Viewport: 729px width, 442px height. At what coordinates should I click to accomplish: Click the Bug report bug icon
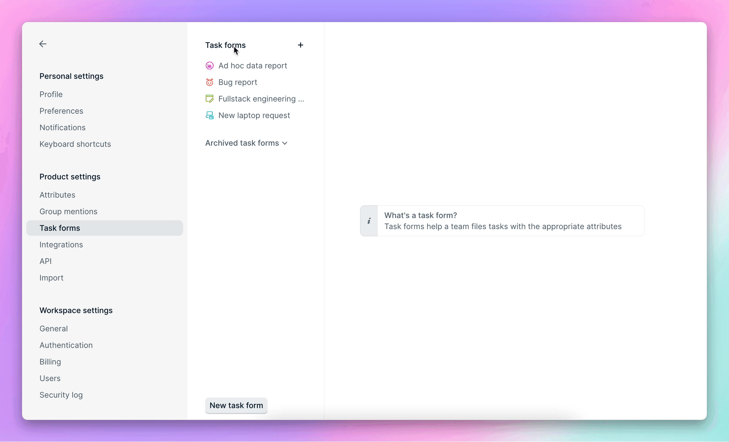coord(209,82)
